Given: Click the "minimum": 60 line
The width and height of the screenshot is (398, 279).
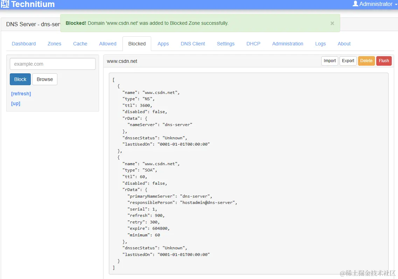Looking at the screenshot, I should pos(144,235).
